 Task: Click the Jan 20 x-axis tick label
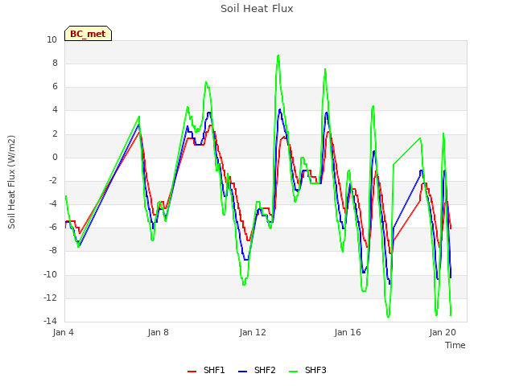(x=443, y=332)
